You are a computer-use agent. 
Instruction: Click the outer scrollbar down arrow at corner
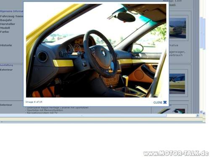(204, 113)
